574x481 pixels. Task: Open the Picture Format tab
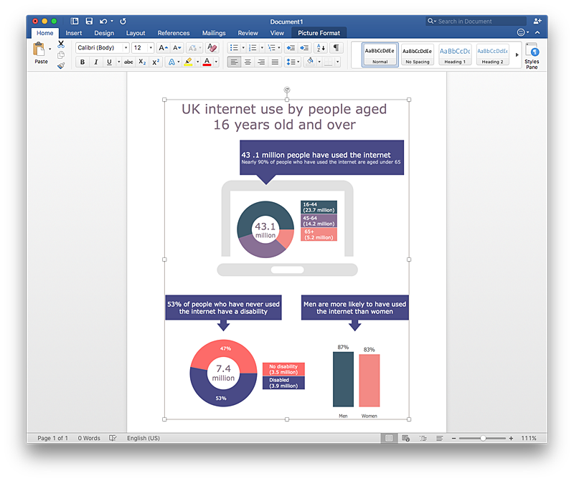click(x=319, y=33)
